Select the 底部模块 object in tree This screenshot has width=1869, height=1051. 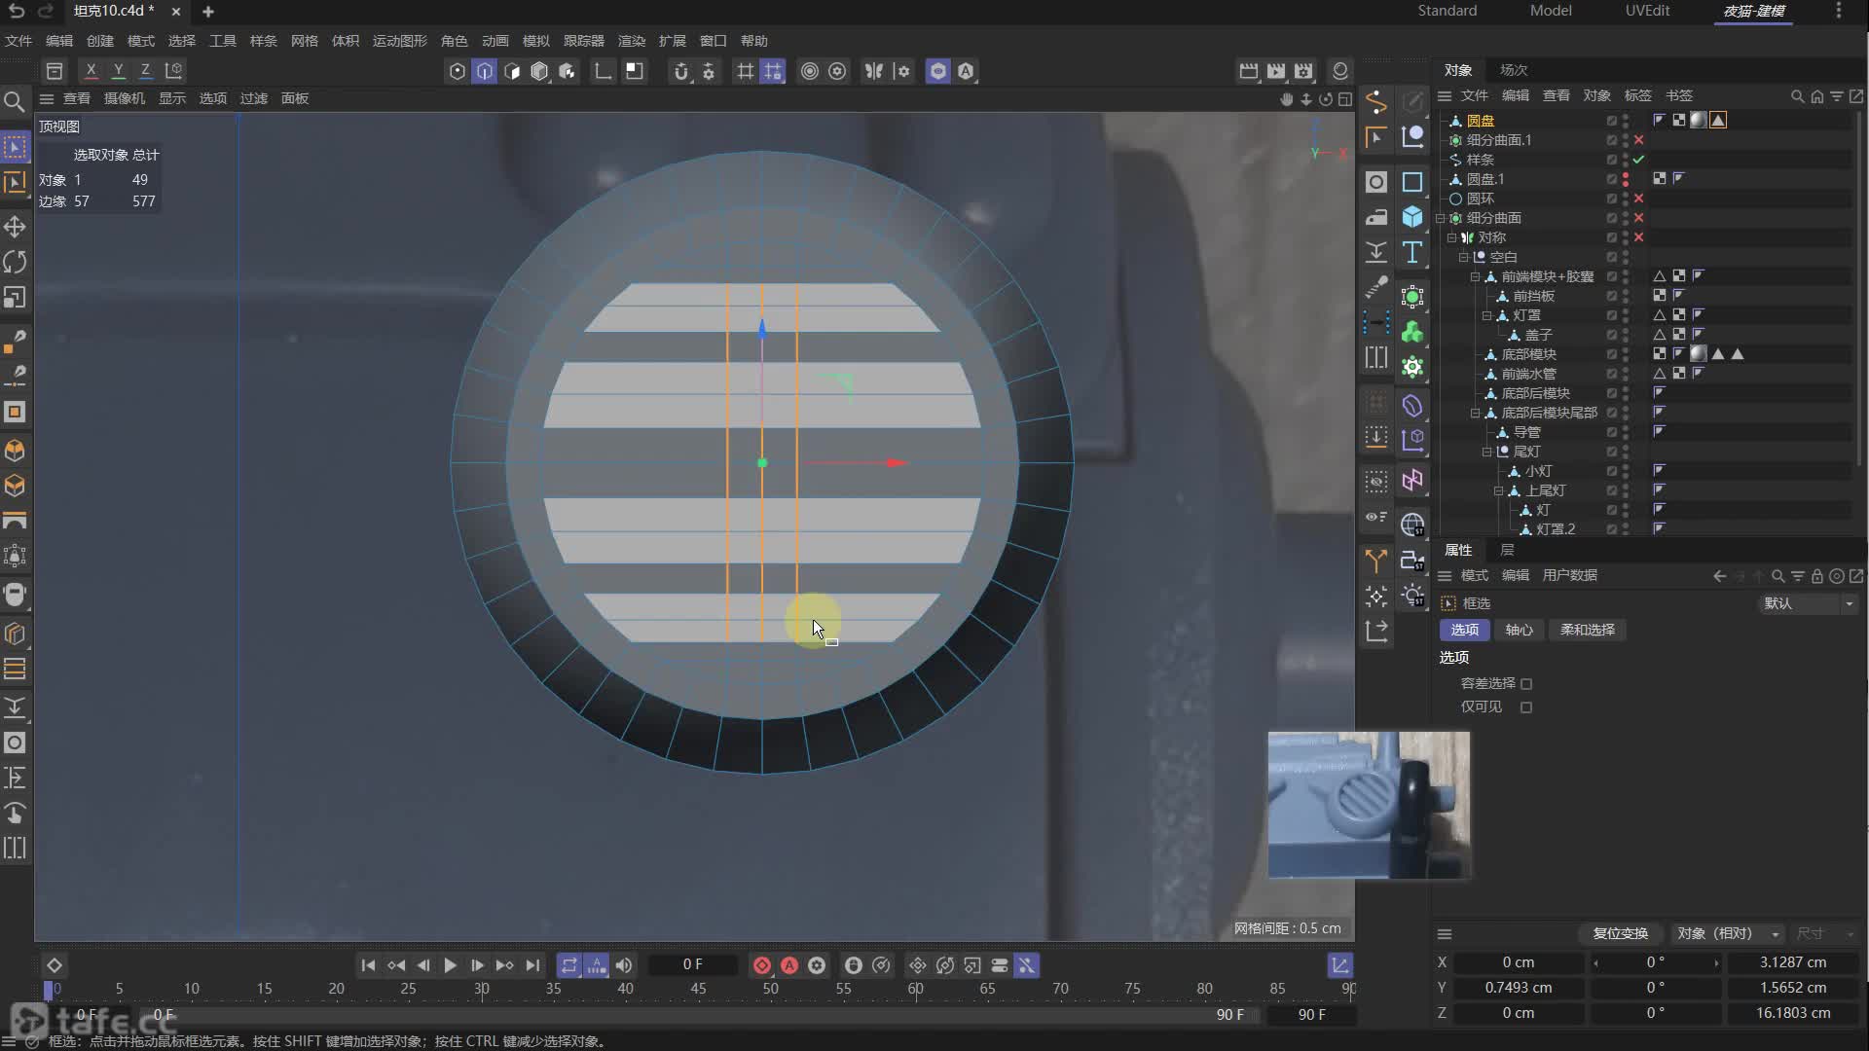pos(1528,354)
